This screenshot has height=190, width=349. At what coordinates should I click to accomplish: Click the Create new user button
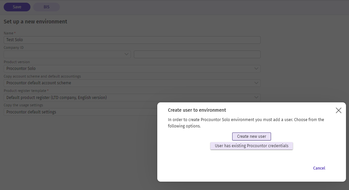(252, 136)
